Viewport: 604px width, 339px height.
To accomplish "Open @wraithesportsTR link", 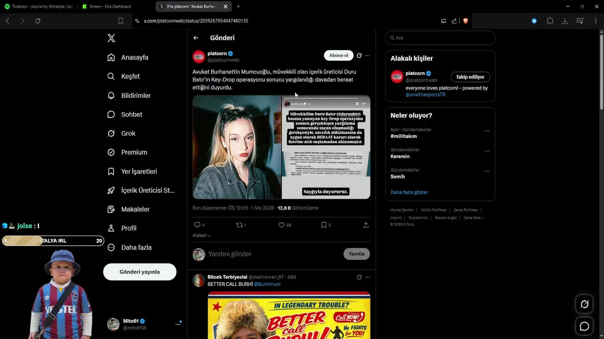I will [426, 95].
